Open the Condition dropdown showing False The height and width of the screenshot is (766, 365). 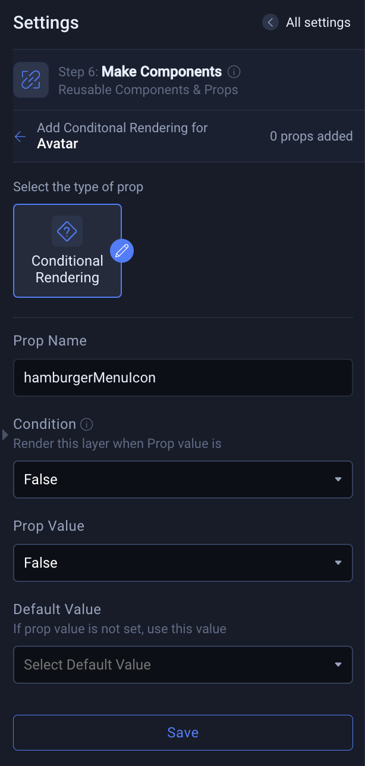click(182, 479)
